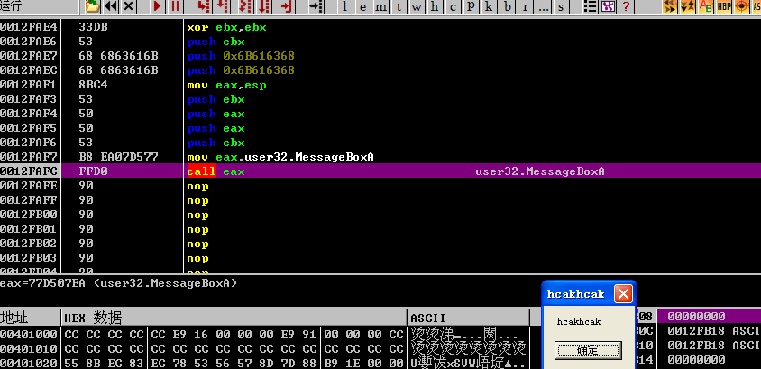The height and width of the screenshot is (369, 761).
Task: Close the hcakhcak message box
Action: (x=623, y=294)
